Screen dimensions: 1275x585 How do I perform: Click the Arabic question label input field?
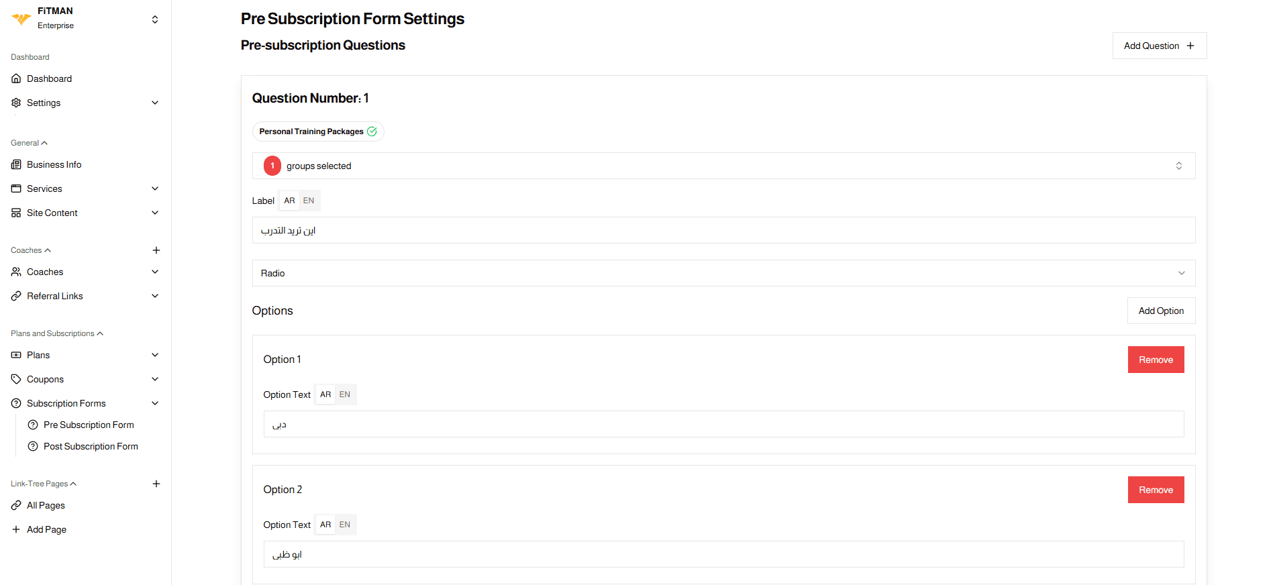pyautogui.click(x=723, y=230)
